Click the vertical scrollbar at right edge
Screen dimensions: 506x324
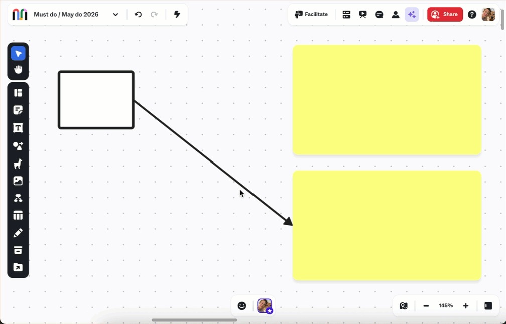(503, 20)
